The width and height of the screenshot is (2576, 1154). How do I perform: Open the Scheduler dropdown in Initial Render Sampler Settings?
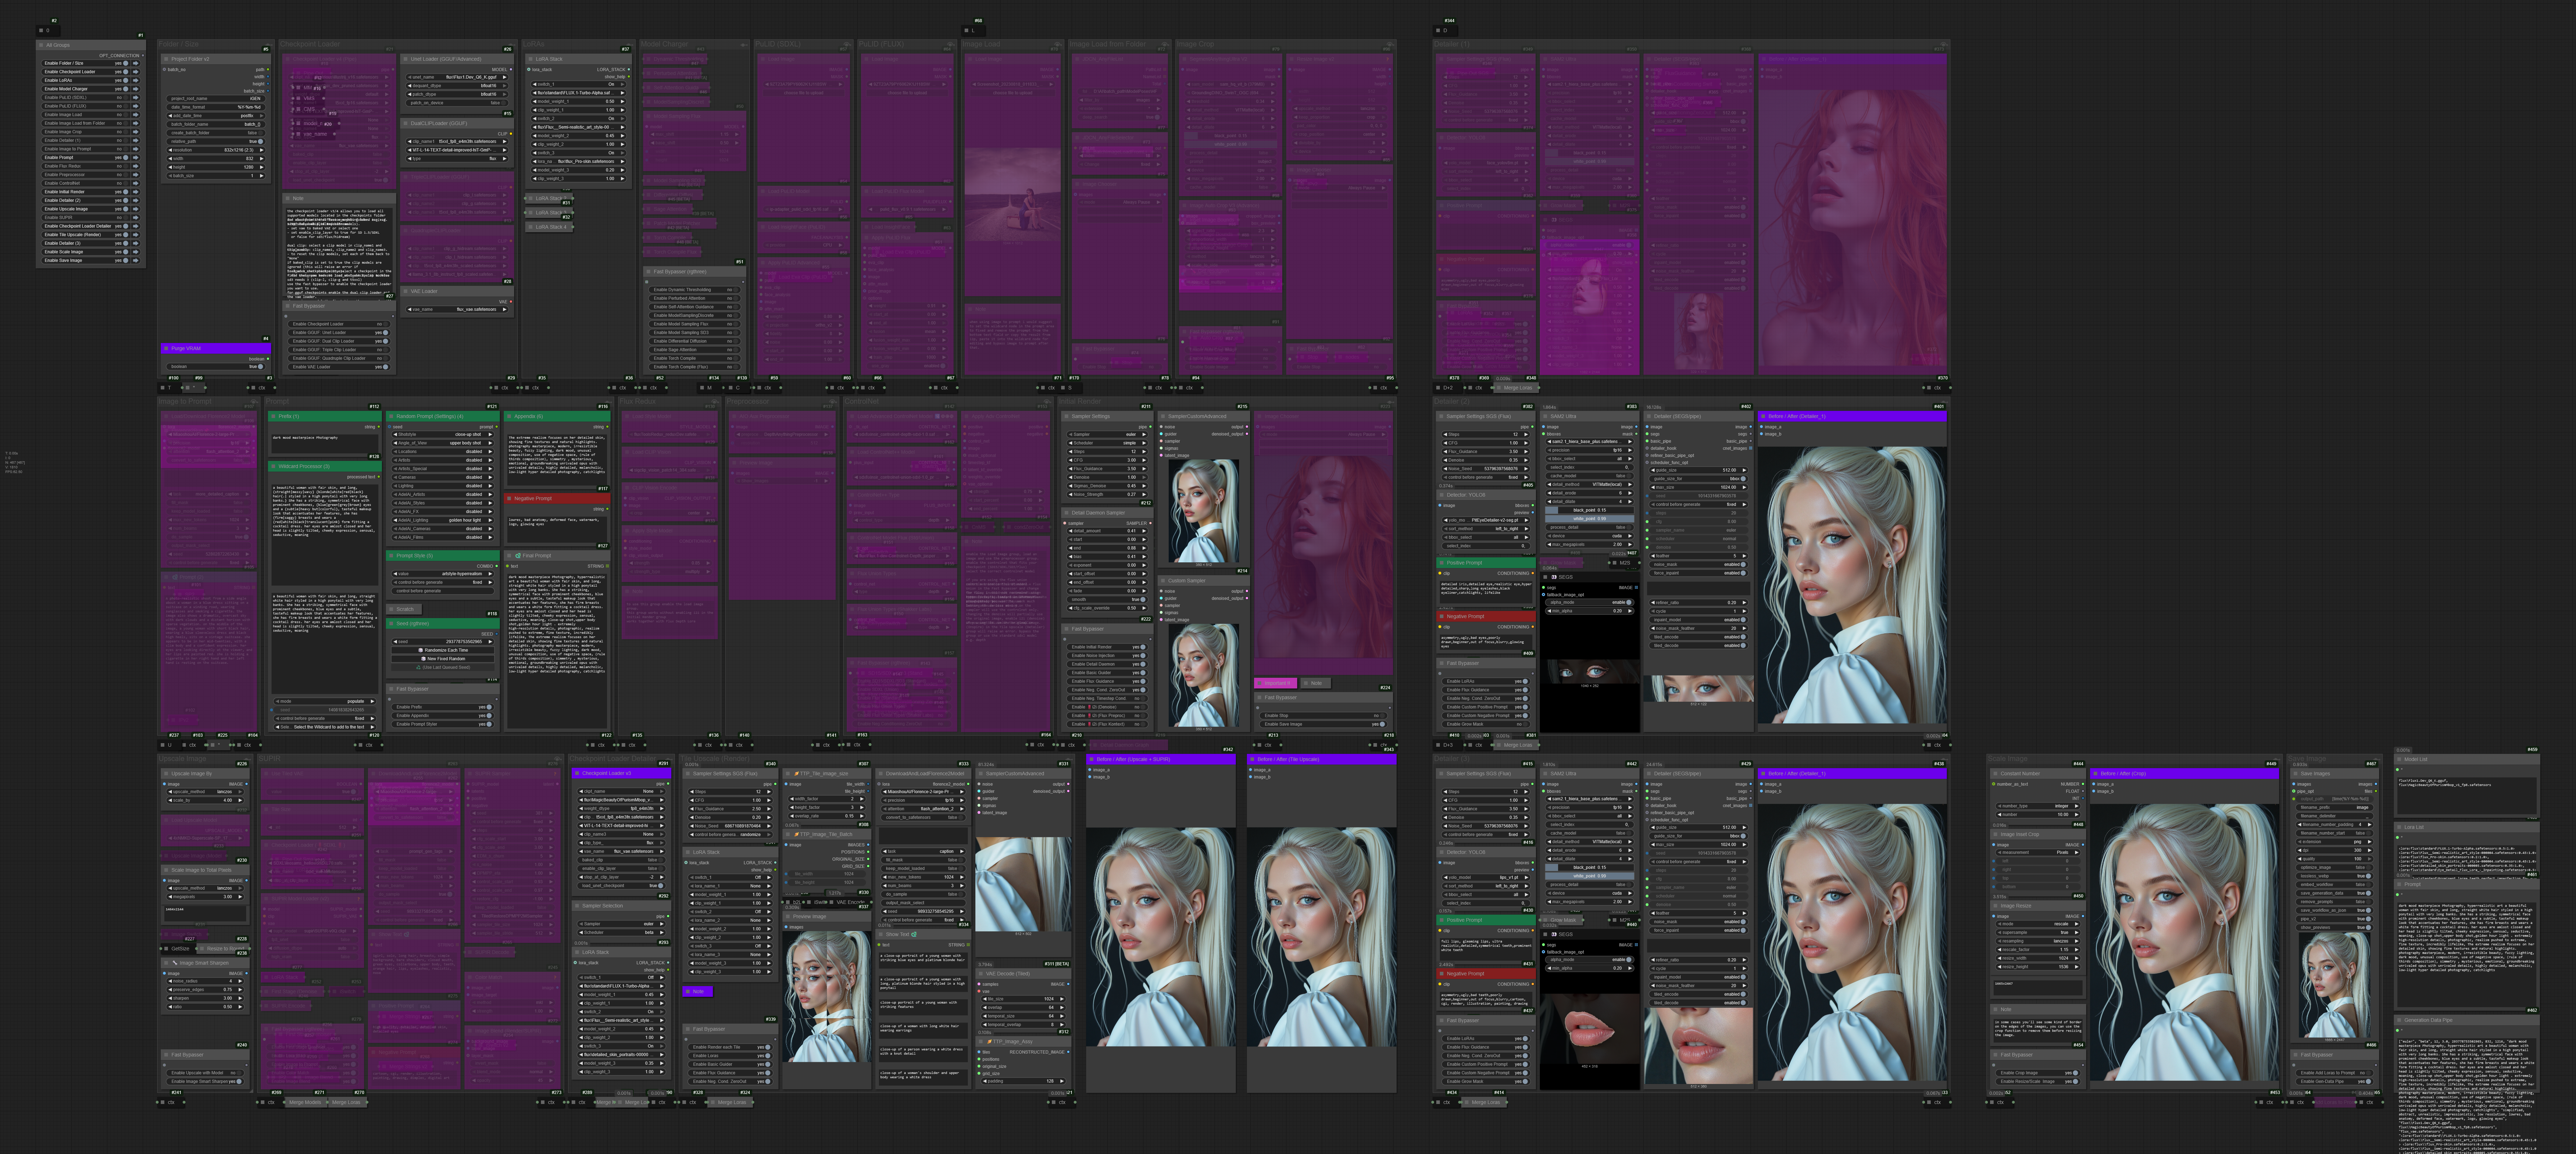tap(1108, 443)
